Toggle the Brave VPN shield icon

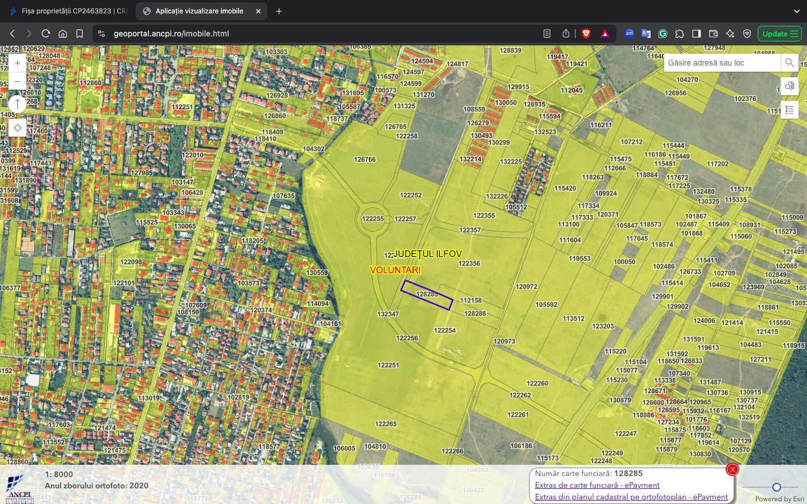(747, 34)
